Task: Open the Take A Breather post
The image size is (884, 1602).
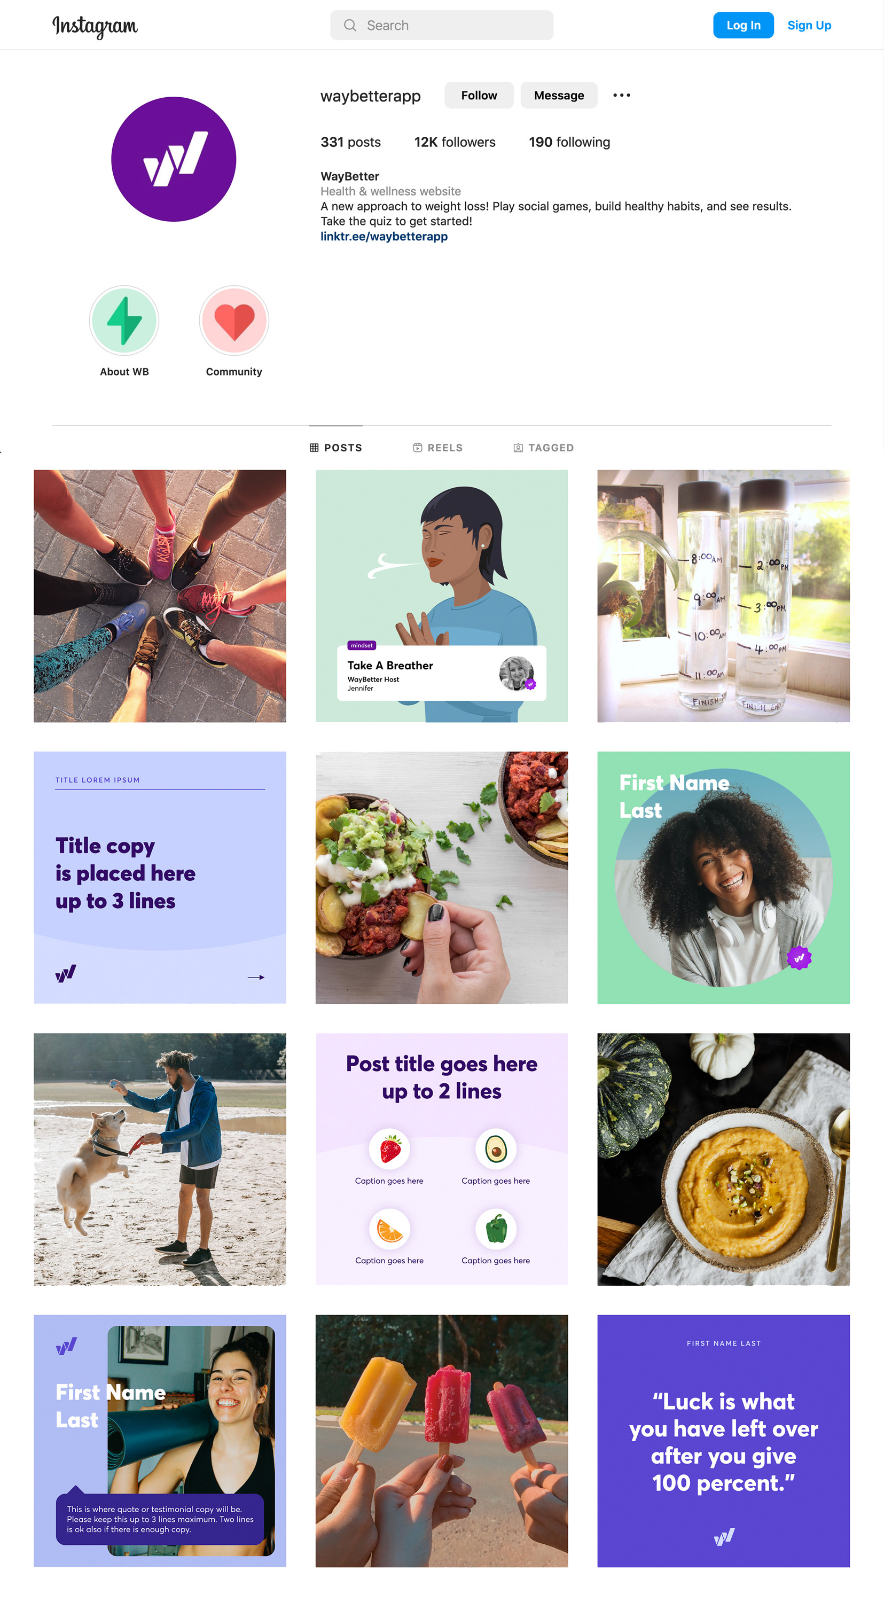Action: (x=441, y=596)
